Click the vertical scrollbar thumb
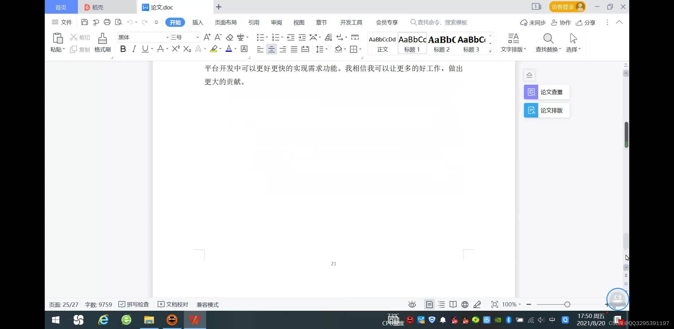Viewport: 674px width, 329px height. [x=626, y=135]
